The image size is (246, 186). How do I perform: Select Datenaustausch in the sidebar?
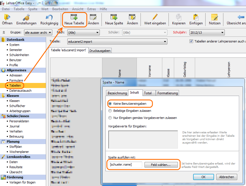[x=20, y=91]
